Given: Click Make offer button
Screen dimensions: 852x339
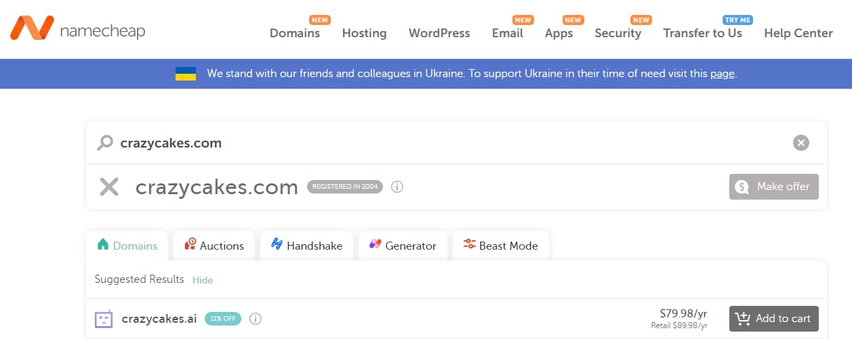Looking at the screenshot, I should pyautogui.click(x=774, y=187).
